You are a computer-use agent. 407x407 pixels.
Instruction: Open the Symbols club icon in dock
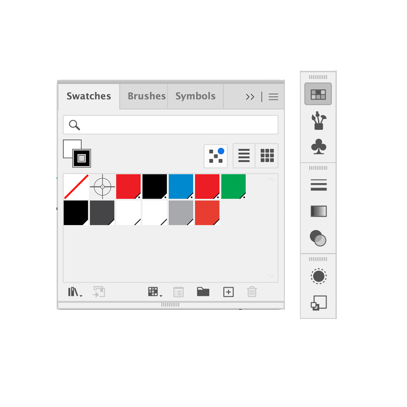319,147
